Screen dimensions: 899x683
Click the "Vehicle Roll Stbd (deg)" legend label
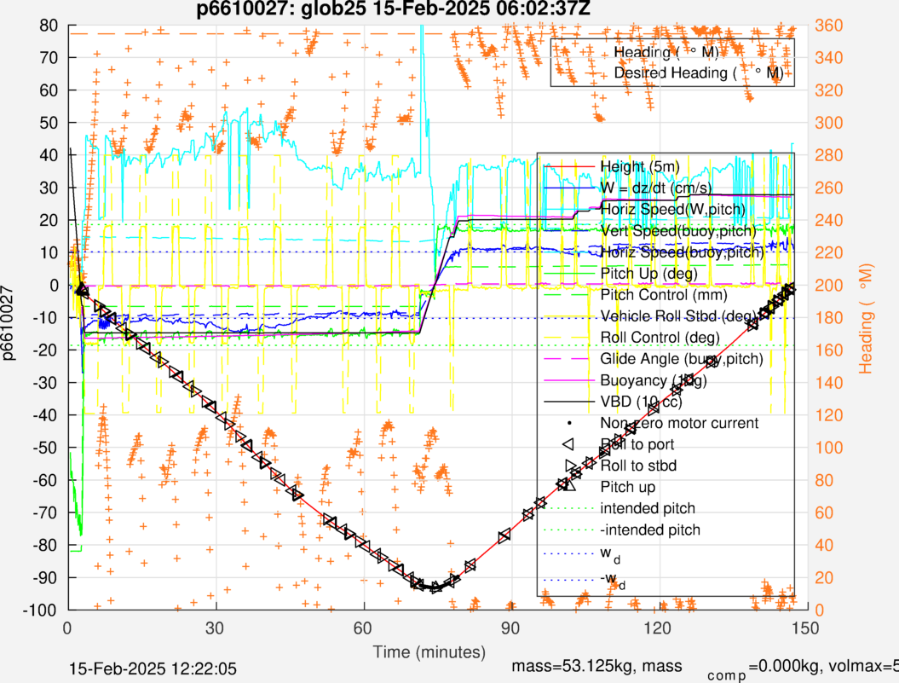coord(679,316)
